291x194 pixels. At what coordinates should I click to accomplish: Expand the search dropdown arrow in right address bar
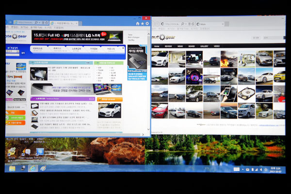click(x=186, y=24)
